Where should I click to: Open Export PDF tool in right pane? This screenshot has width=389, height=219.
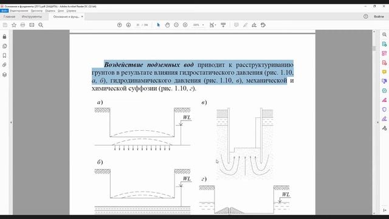click(384, 44)
